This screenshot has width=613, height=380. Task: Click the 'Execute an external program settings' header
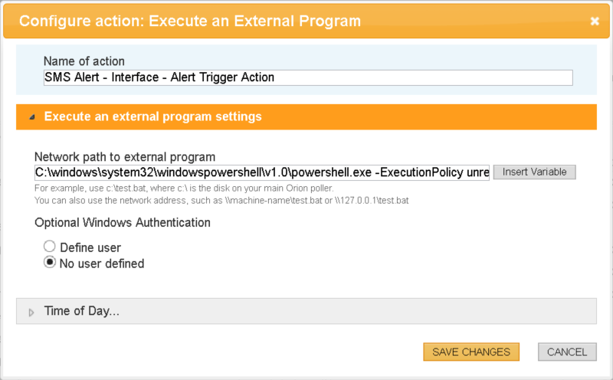tap(153, 116)
